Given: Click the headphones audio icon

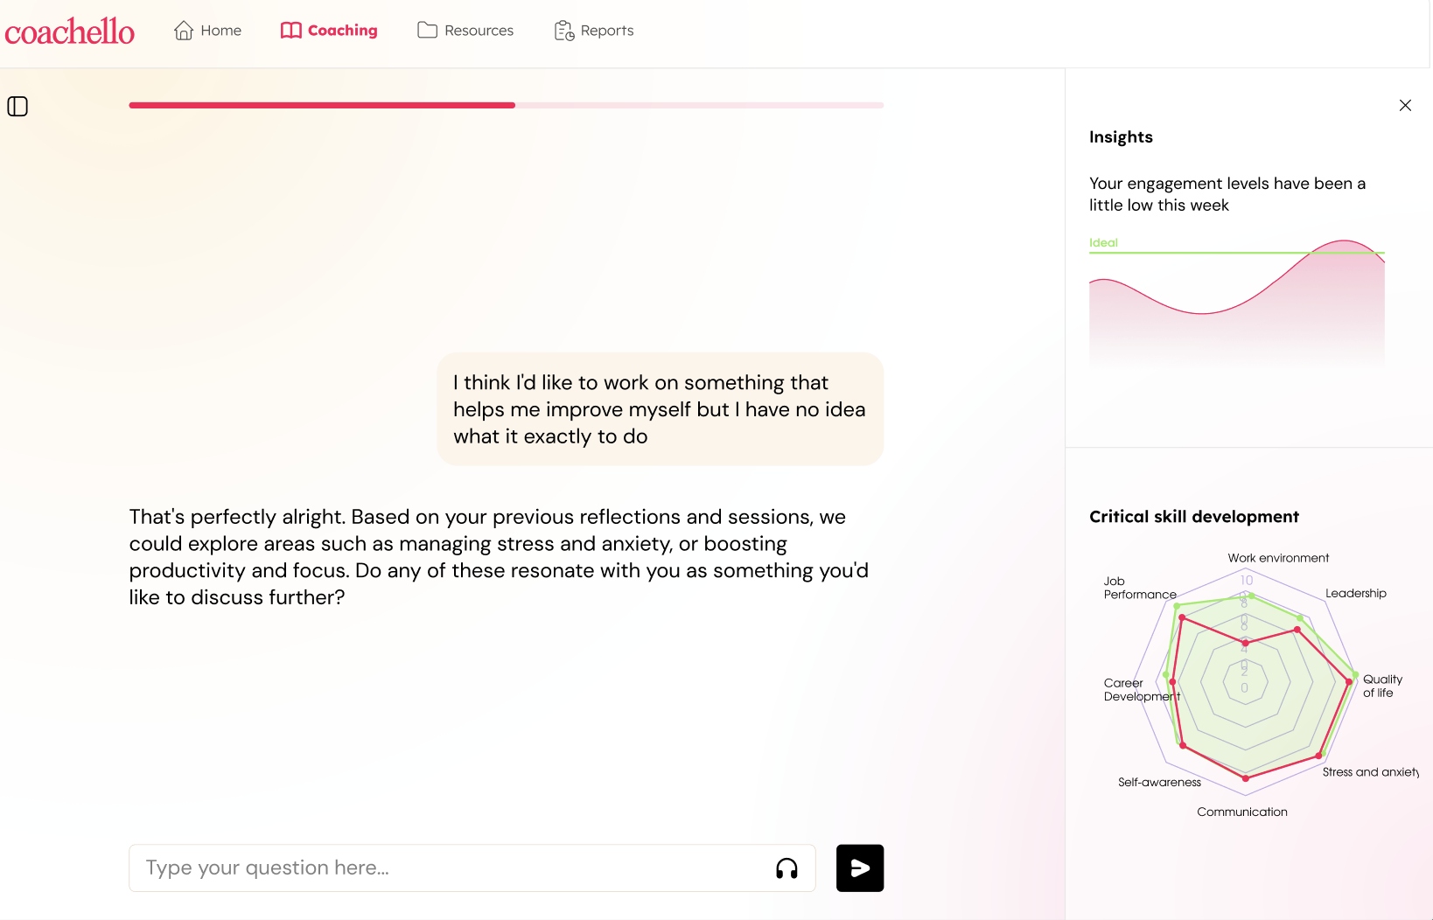Looking at the screenshot, I should (x=786, y=868).
